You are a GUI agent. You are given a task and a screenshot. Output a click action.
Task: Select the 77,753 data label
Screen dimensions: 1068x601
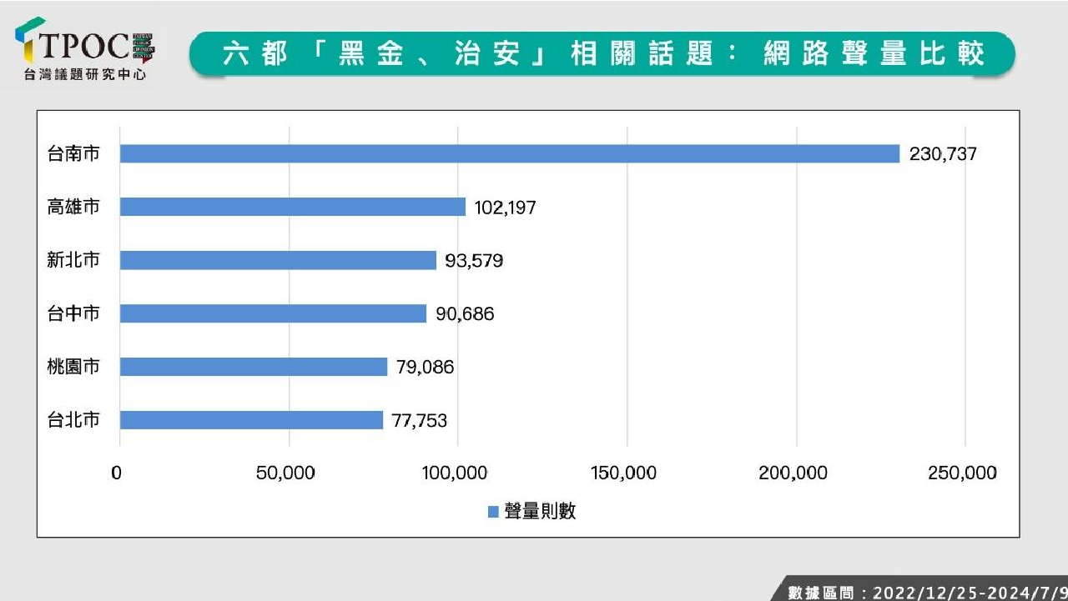(x=419, y=421)
